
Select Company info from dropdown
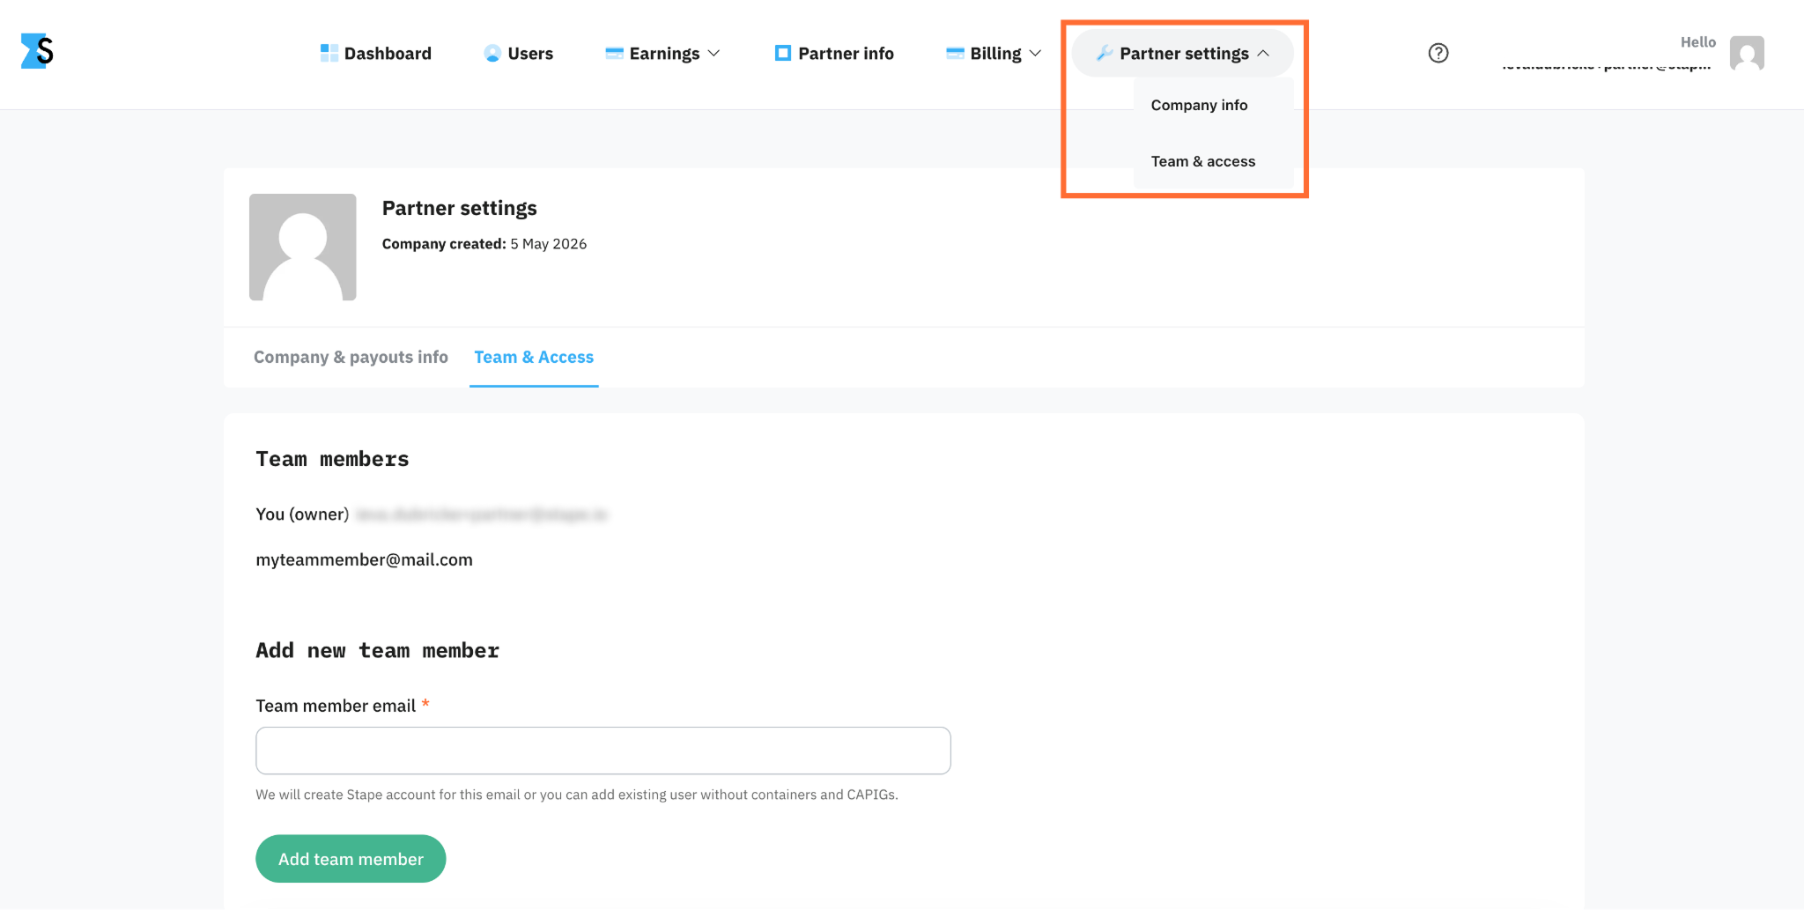(x=1199, y=105)
